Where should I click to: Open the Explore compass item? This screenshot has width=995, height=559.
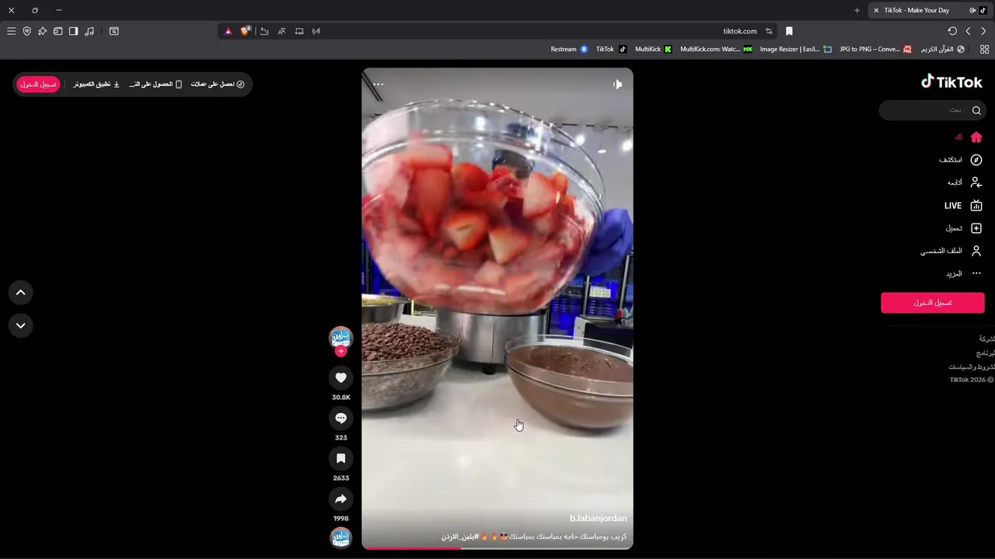(961, 160)
